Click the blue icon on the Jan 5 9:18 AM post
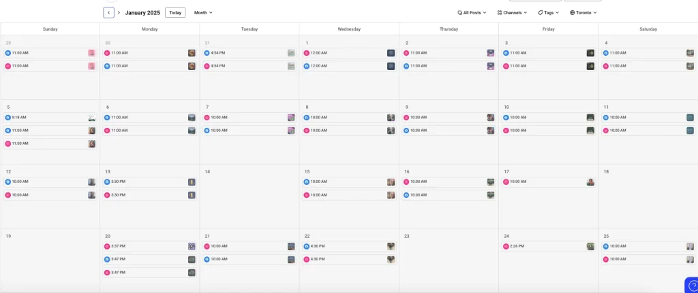Image resolution: width=698 pixels, height=293 pixels. pos(7,118)
